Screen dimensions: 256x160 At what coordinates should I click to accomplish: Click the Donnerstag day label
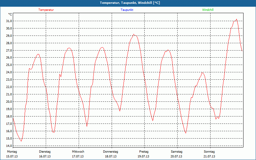coord(110,152)
